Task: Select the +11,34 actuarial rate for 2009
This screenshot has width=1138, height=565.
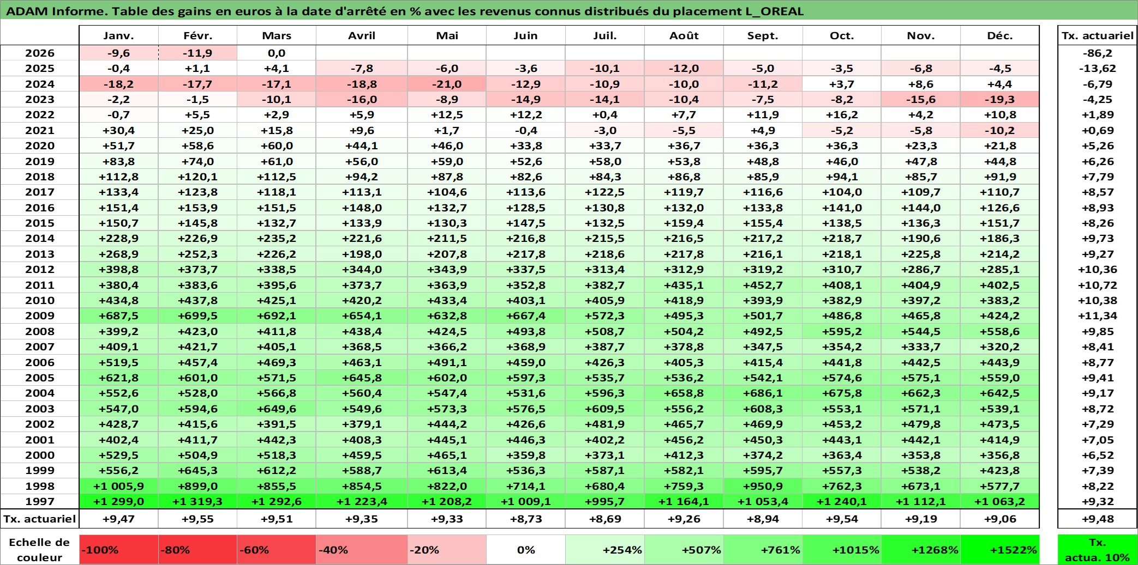Action: pyautogui.click(x=1097, y=315)
